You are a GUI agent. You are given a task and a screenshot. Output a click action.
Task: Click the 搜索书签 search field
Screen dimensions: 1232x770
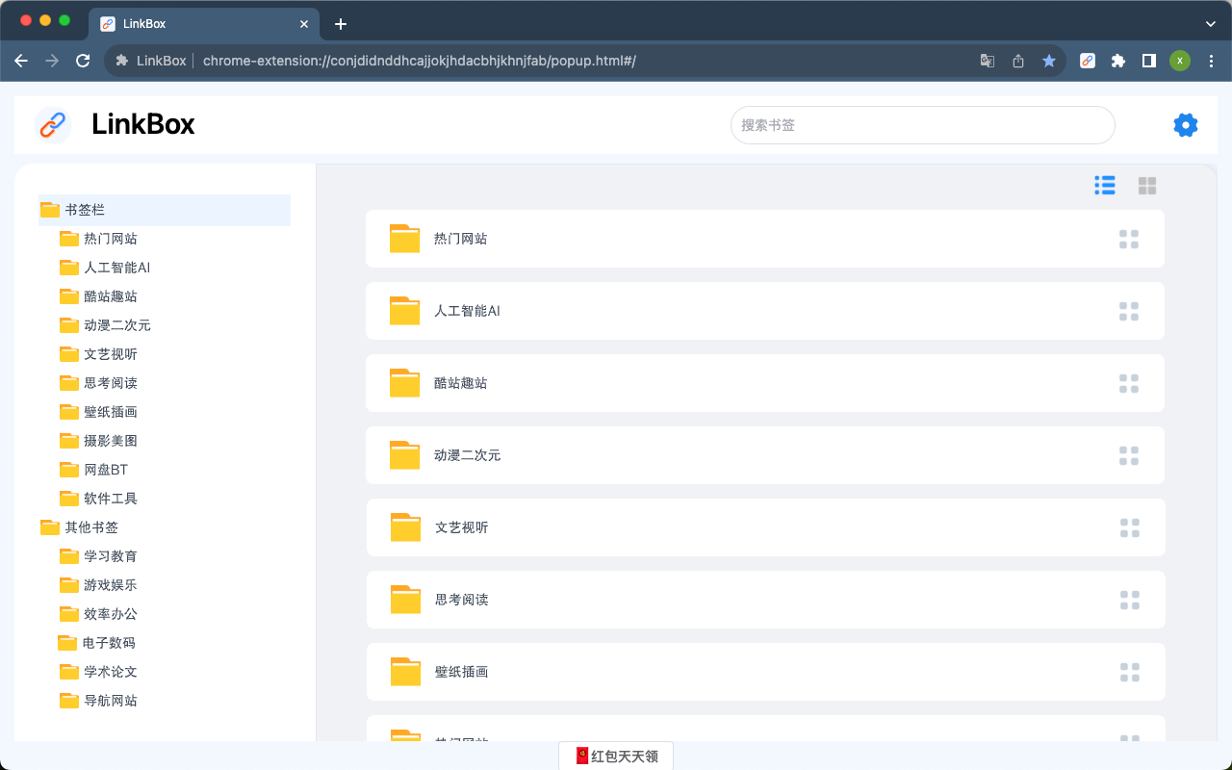tap(922, 125)
